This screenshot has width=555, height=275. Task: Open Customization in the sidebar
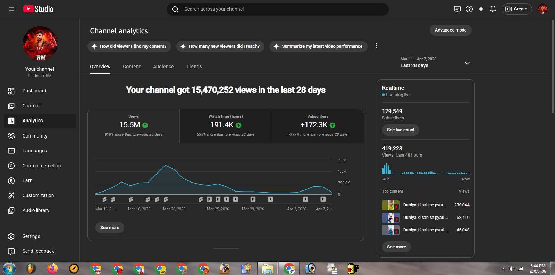pos(38,195)
